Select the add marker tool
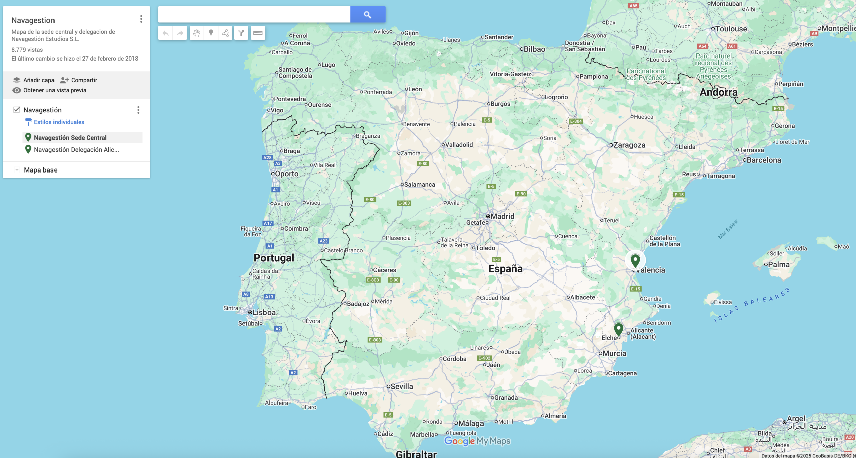 [211, 33]
